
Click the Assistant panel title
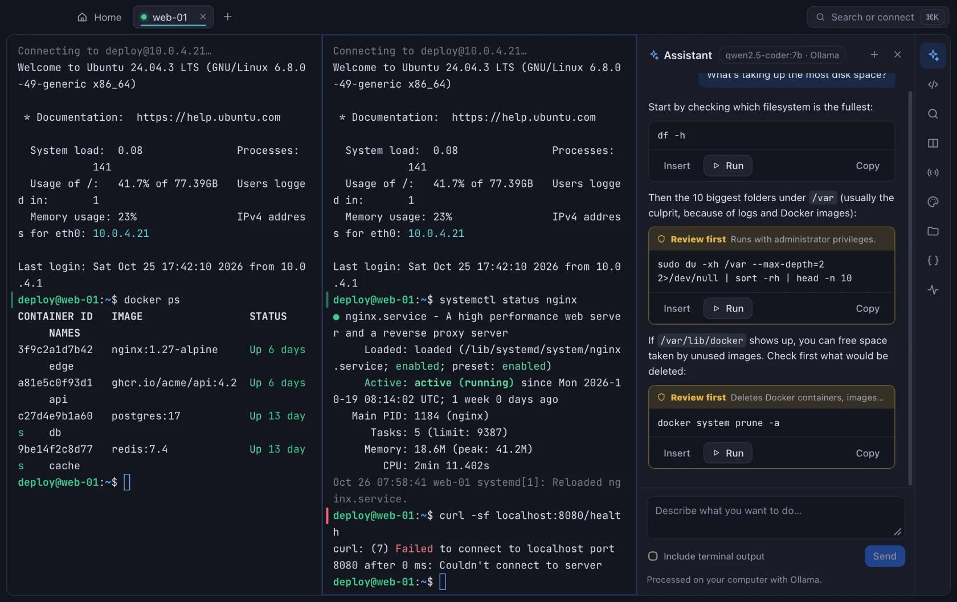(688, 55)
